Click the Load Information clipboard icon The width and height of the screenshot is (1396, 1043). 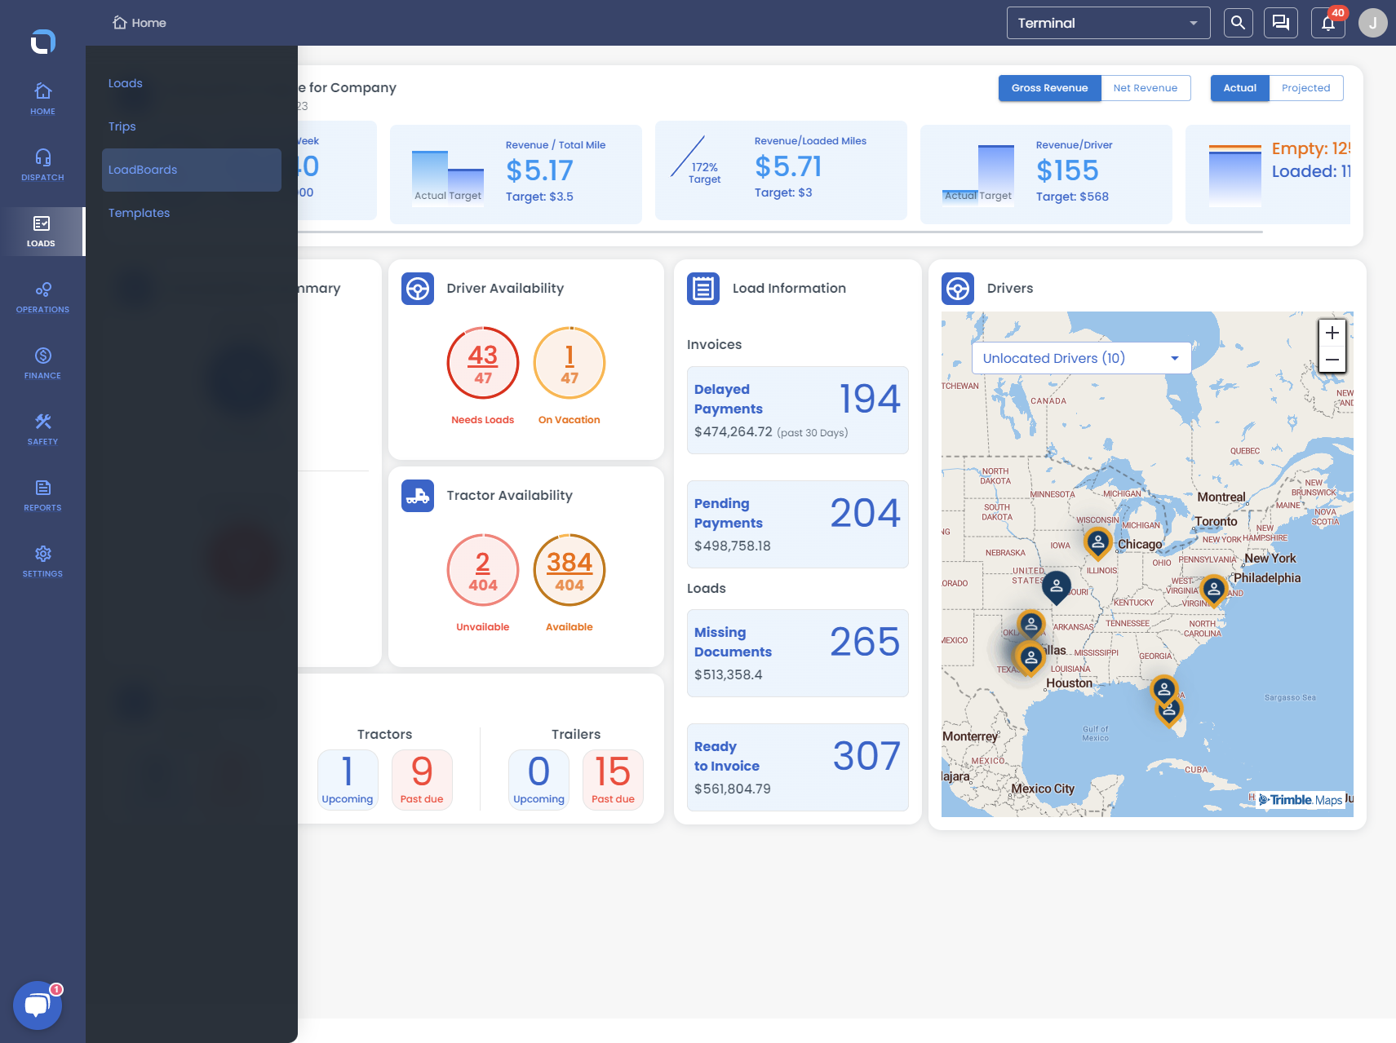(703, 289)
